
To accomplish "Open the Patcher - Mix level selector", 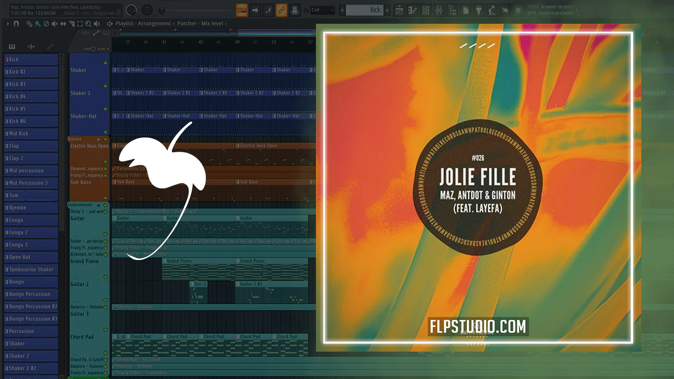I will (200, 24).
